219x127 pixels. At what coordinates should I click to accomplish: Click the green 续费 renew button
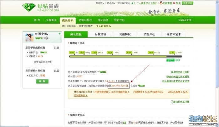pos(42,81)
